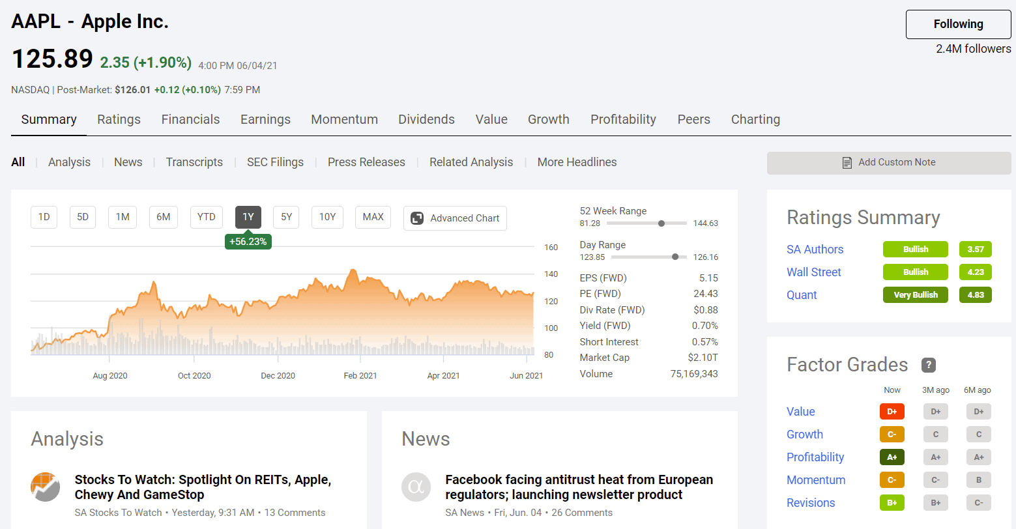1016x529 pixels.
Task: Click the SA Authors Bullish badge
Action: (915, 250)
